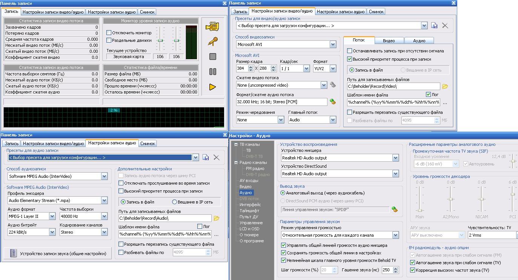
Task: Browse for the Video record folder
Action: (445, 86)
